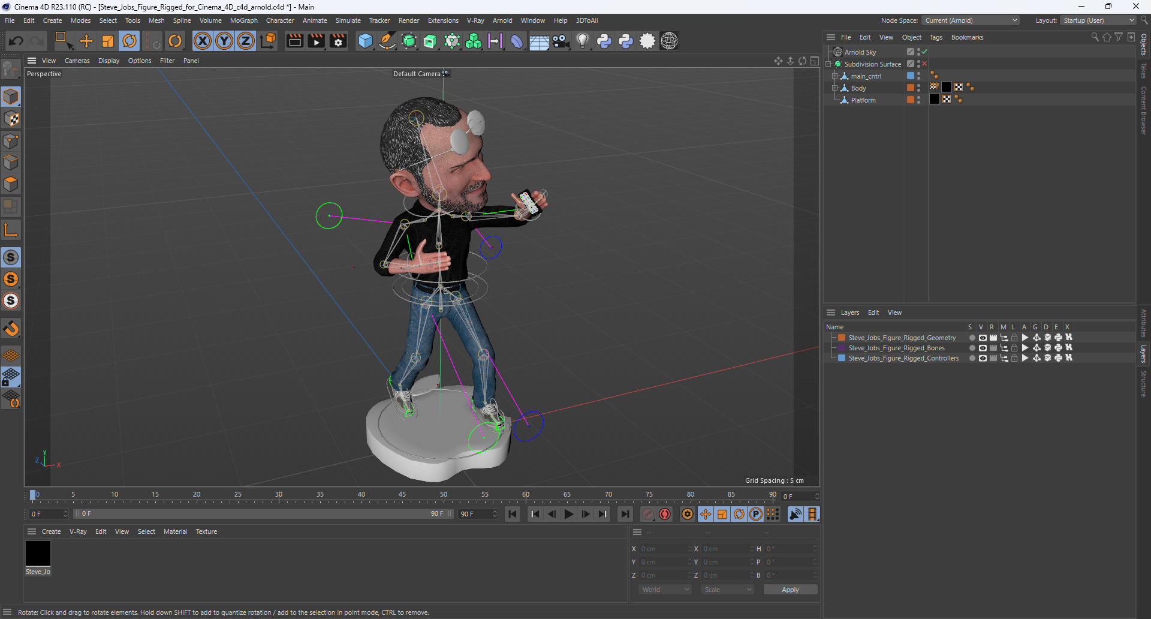Viewport: 1151px width, 619px height.
Task: Open the Character menu
Action: click(x=280, y=20)
